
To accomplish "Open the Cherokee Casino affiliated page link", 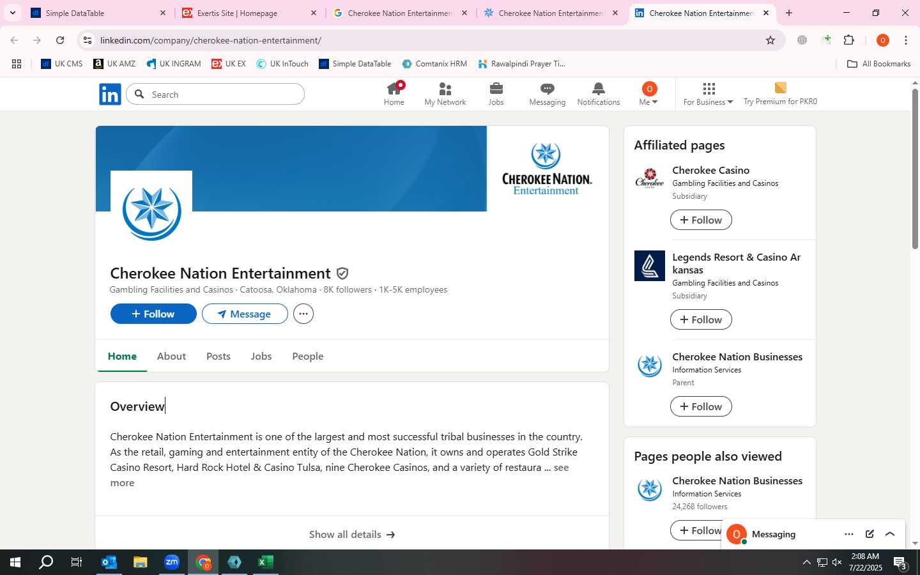I will [710, 170].
